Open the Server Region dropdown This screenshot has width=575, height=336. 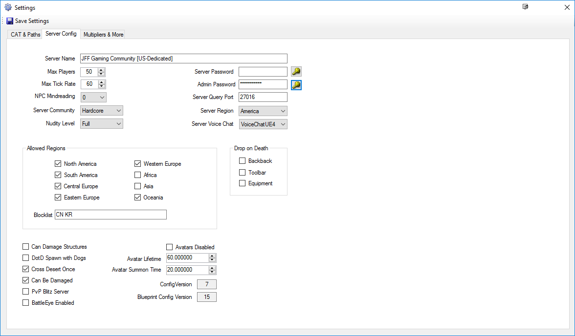point(263,111)
